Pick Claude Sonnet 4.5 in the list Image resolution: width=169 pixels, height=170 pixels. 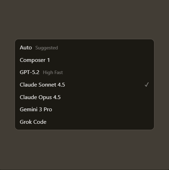tap(84, 85)
